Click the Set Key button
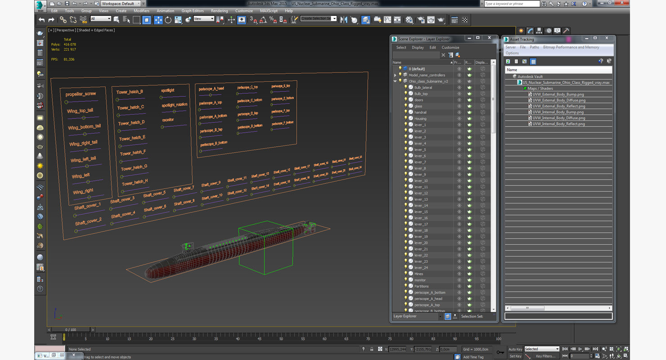The height and width of the screenshot is (360, 666). [515, 356]
